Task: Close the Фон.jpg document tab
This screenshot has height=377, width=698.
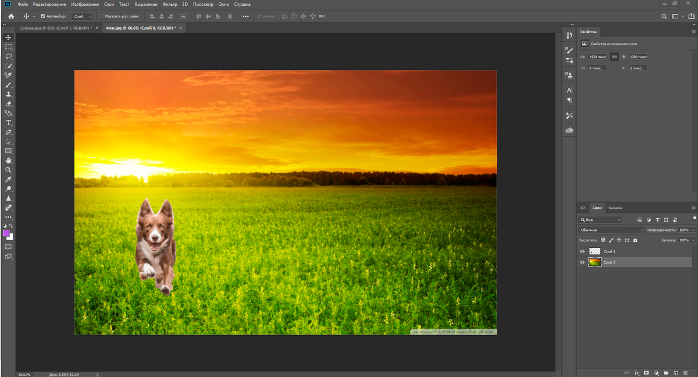Action: [180, 27]
